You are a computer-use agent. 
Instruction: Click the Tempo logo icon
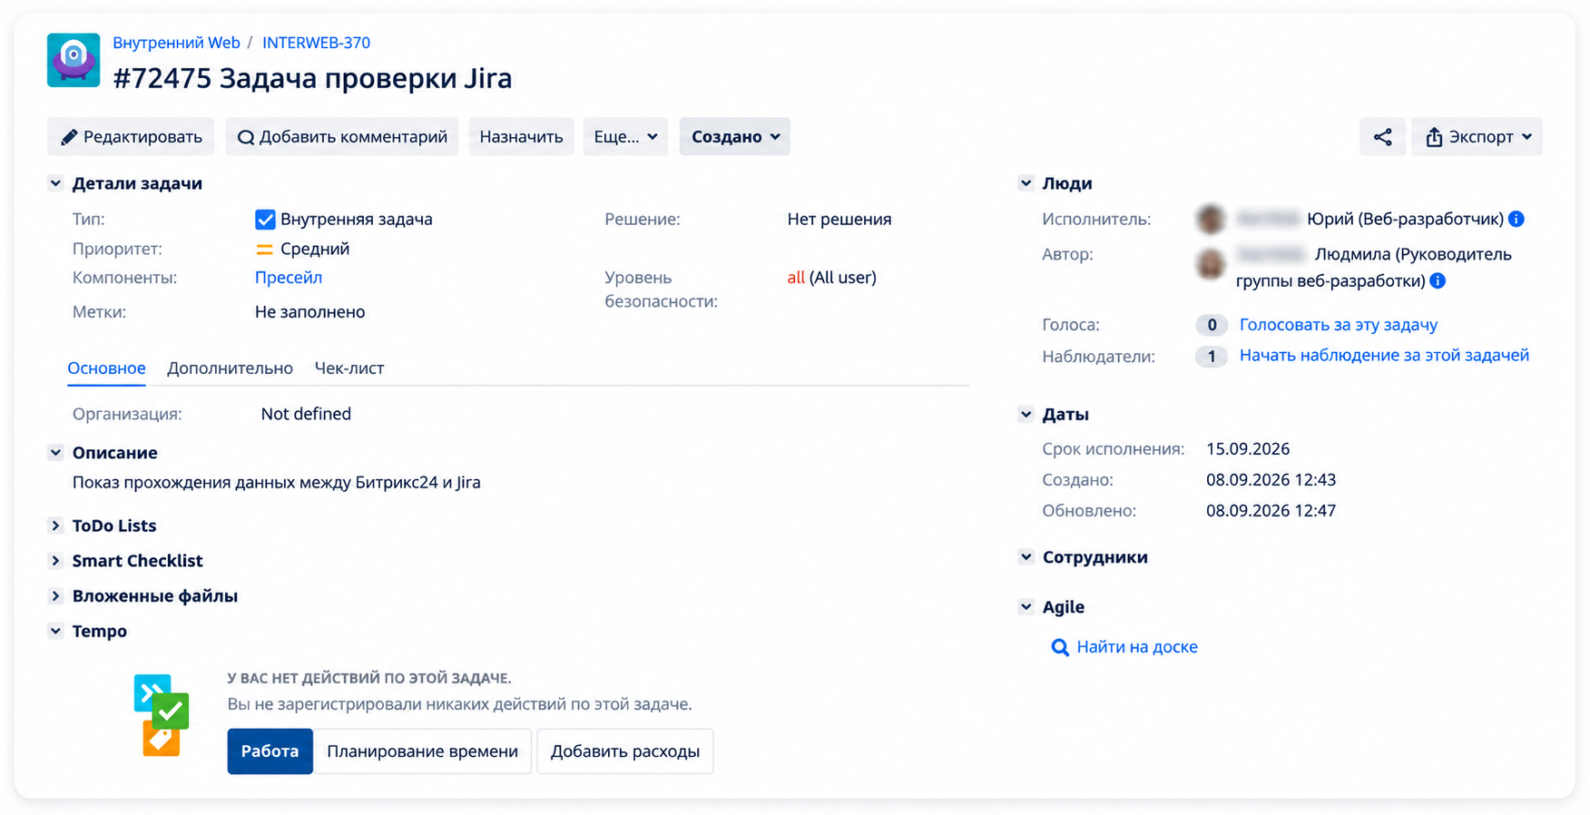coord(162,715)
